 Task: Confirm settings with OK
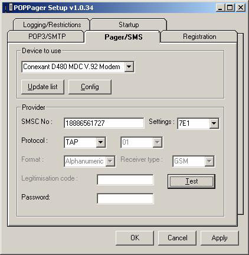(135, 238)
